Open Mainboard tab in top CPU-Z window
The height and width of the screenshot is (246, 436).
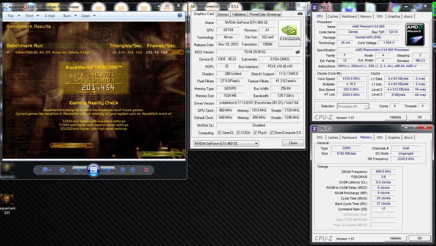click(x=349, y=16)
